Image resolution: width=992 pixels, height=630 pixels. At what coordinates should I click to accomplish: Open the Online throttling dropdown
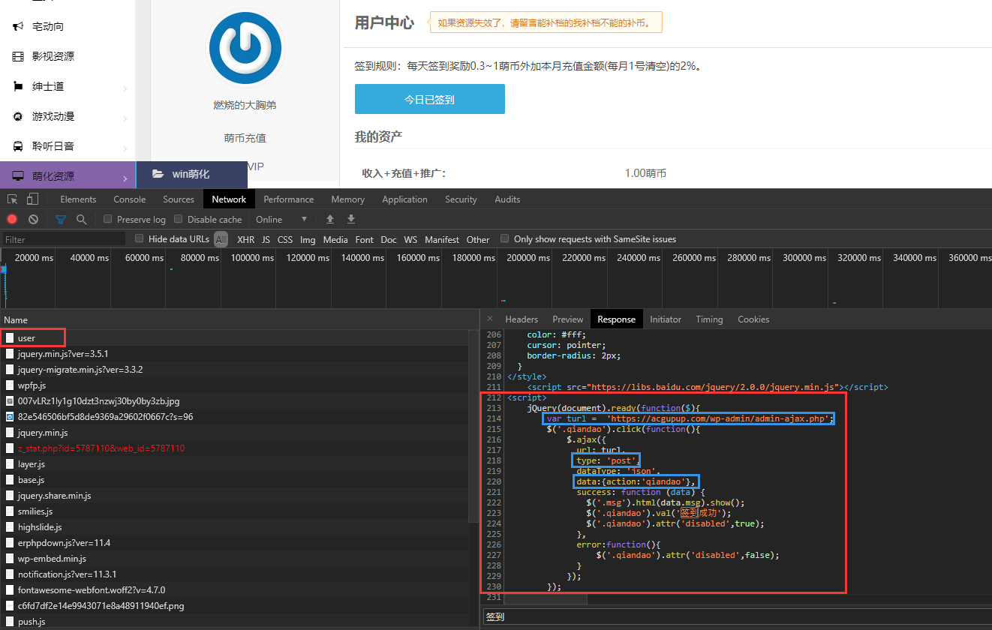point(281,219)
